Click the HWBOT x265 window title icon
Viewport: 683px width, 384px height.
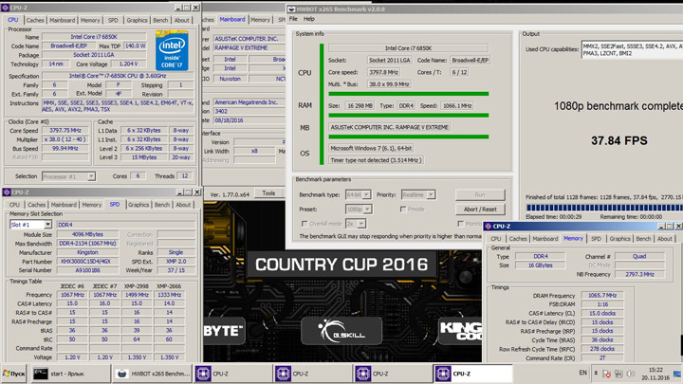click(291, 9)
